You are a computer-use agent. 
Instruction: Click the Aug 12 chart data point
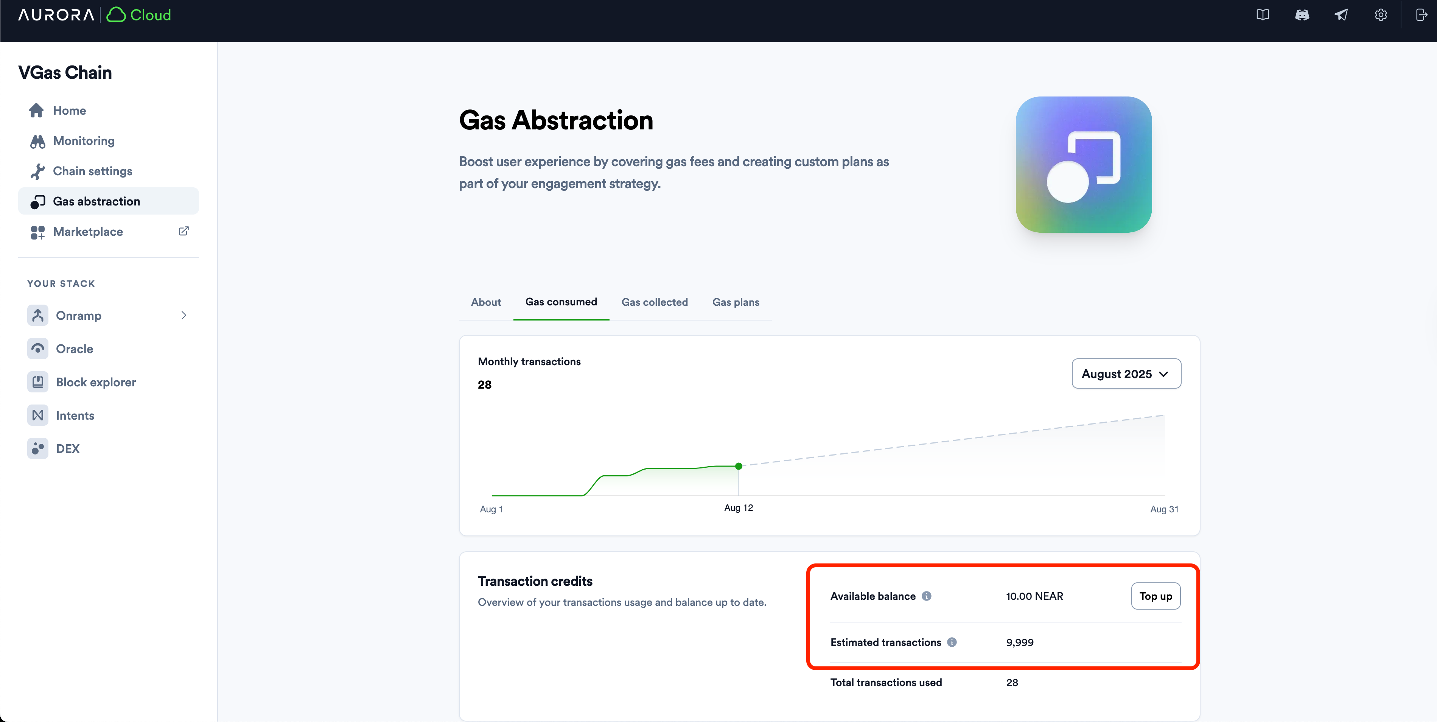click(x=739, y=466)
